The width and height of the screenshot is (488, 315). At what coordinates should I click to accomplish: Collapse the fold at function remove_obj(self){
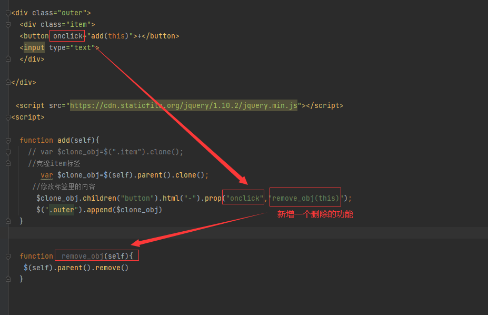[8, 256]
